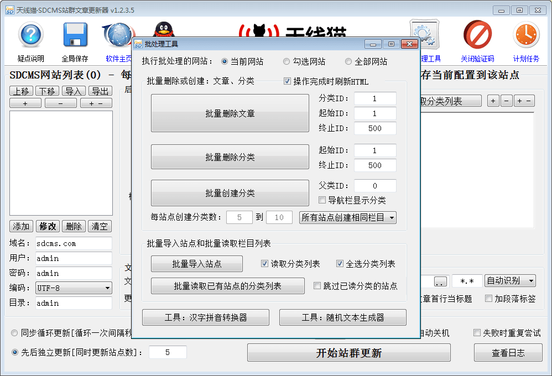Click the 目录 input field
Viewport: 552px width, 376px height.
click(x=74, y=303)
